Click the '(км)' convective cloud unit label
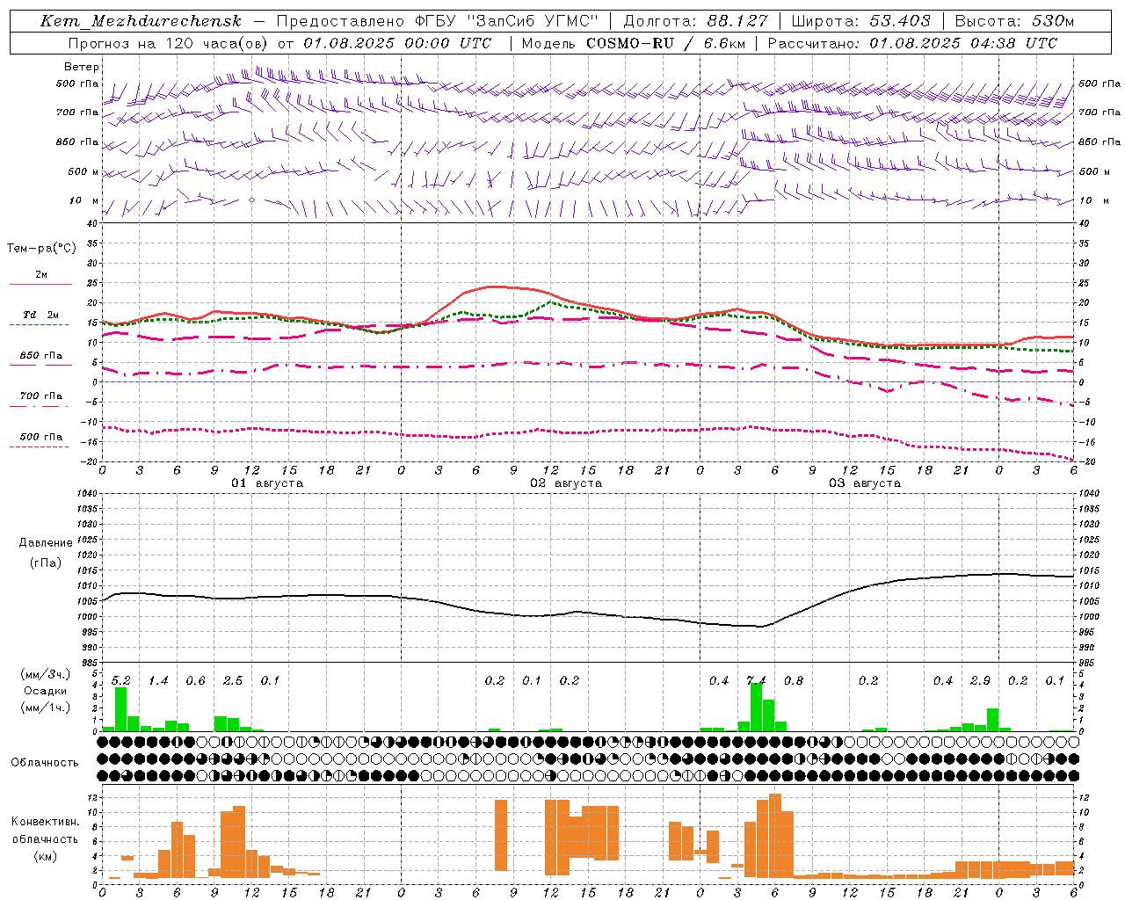This screenshot has height=900, width=1125. pos(46,856)
